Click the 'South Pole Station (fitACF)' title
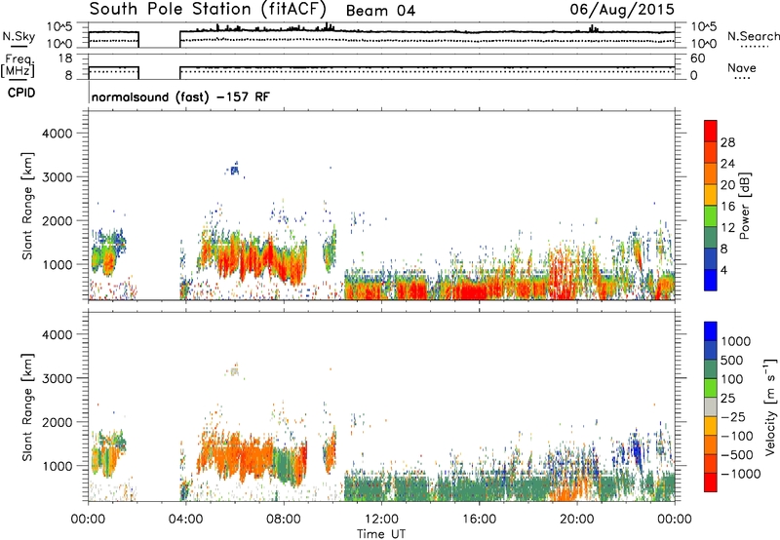Screen dimensions: 780x540 pos(208,9)
